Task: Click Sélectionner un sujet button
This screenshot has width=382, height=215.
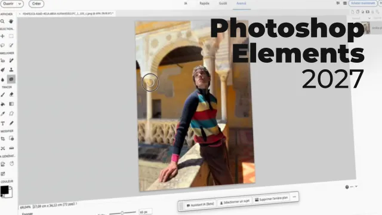Action: [235, 202]
